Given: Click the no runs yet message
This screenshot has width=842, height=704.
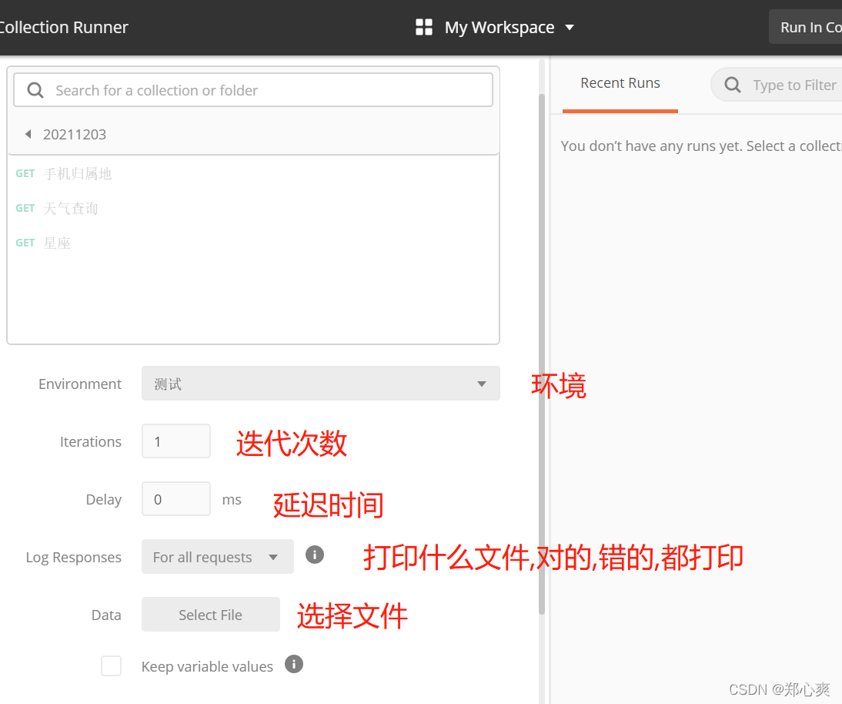Looking at the screenshot, I should pyautogui.click(x=701, y=146).
